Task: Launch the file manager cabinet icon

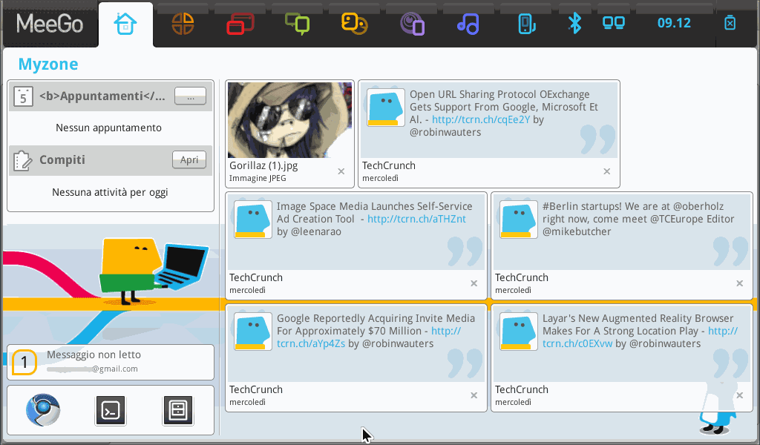Action: pos(178,411)
